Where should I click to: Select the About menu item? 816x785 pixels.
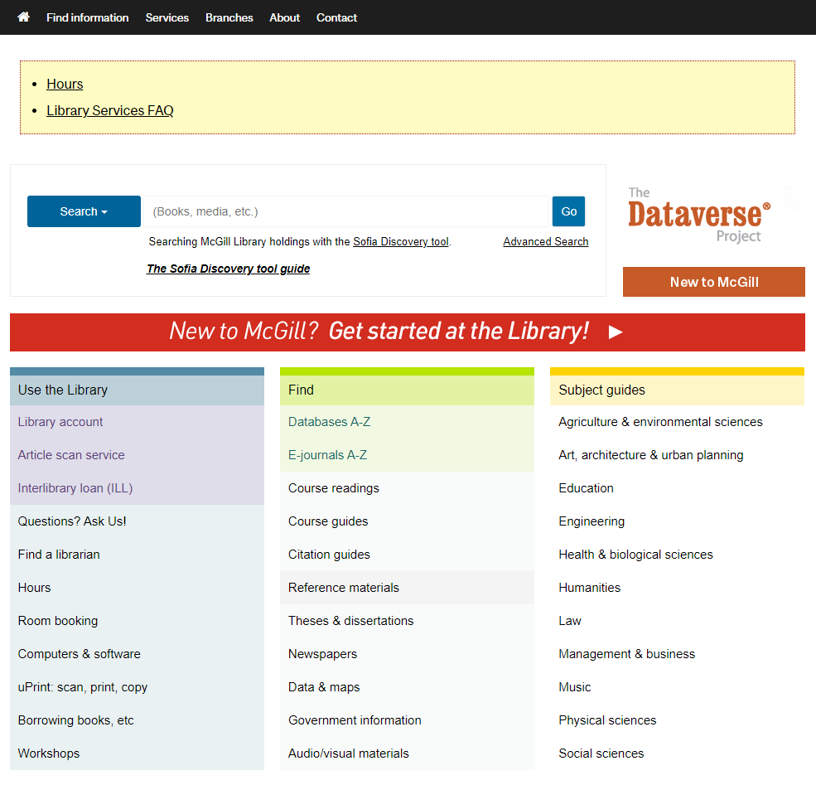[284, 17]
